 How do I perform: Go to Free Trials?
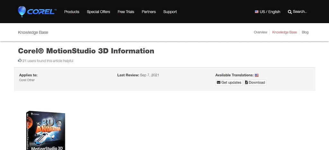pyautogui.click(x=126, y=12)
